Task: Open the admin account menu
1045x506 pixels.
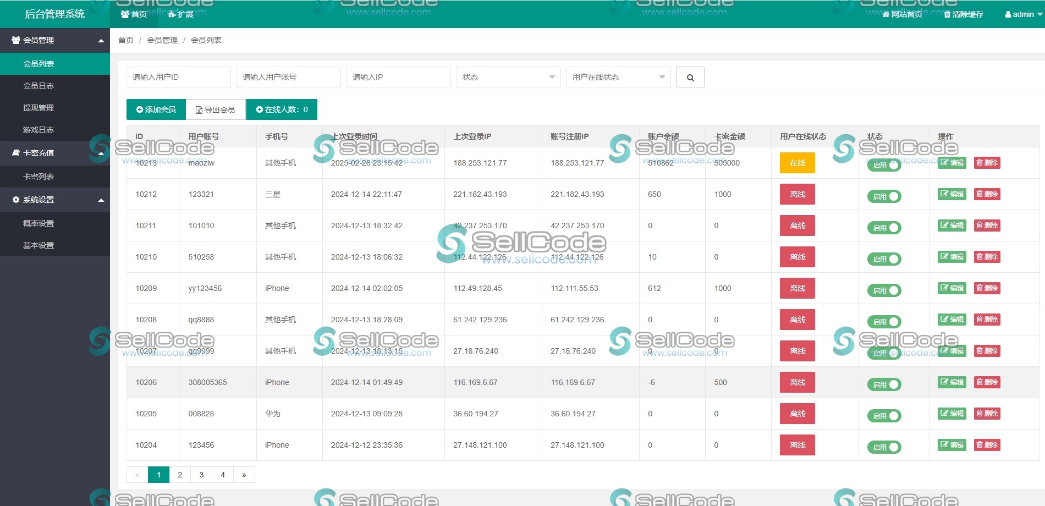Action: 1020,14
